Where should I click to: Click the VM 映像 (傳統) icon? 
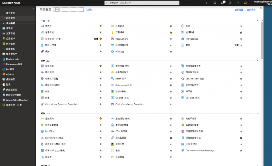(x=183, y=98)
